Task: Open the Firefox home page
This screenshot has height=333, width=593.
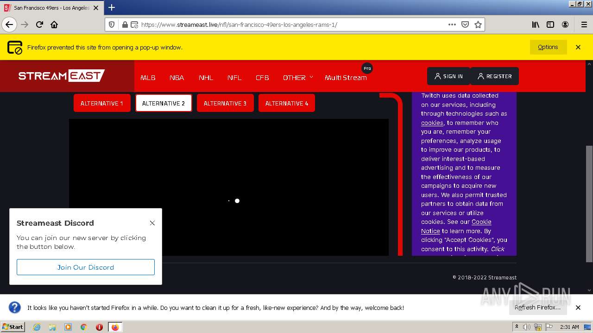Action: pyautogui.click(x=54, y=25)
